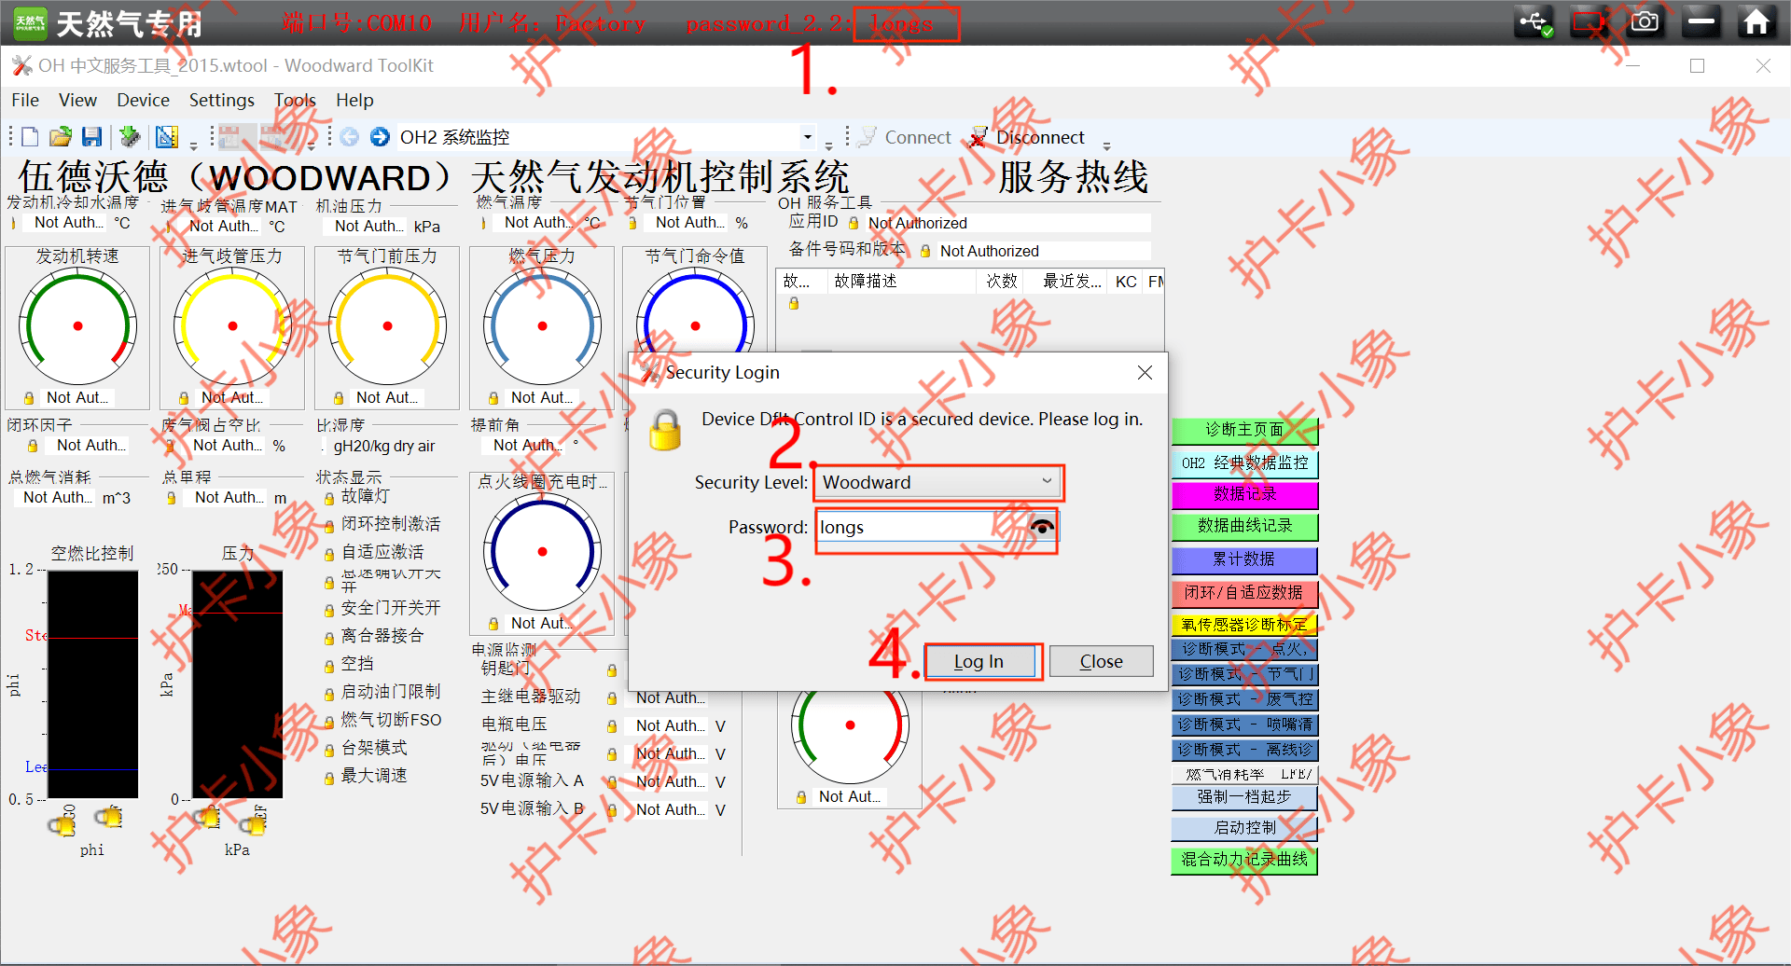
Task: Click the Open folder toolbar icon
Action: pyautogui.click(x=61, y=137)
